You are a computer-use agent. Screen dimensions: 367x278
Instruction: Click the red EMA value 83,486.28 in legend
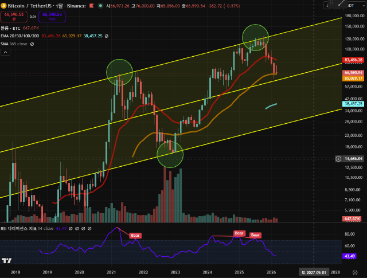(51, 36)
